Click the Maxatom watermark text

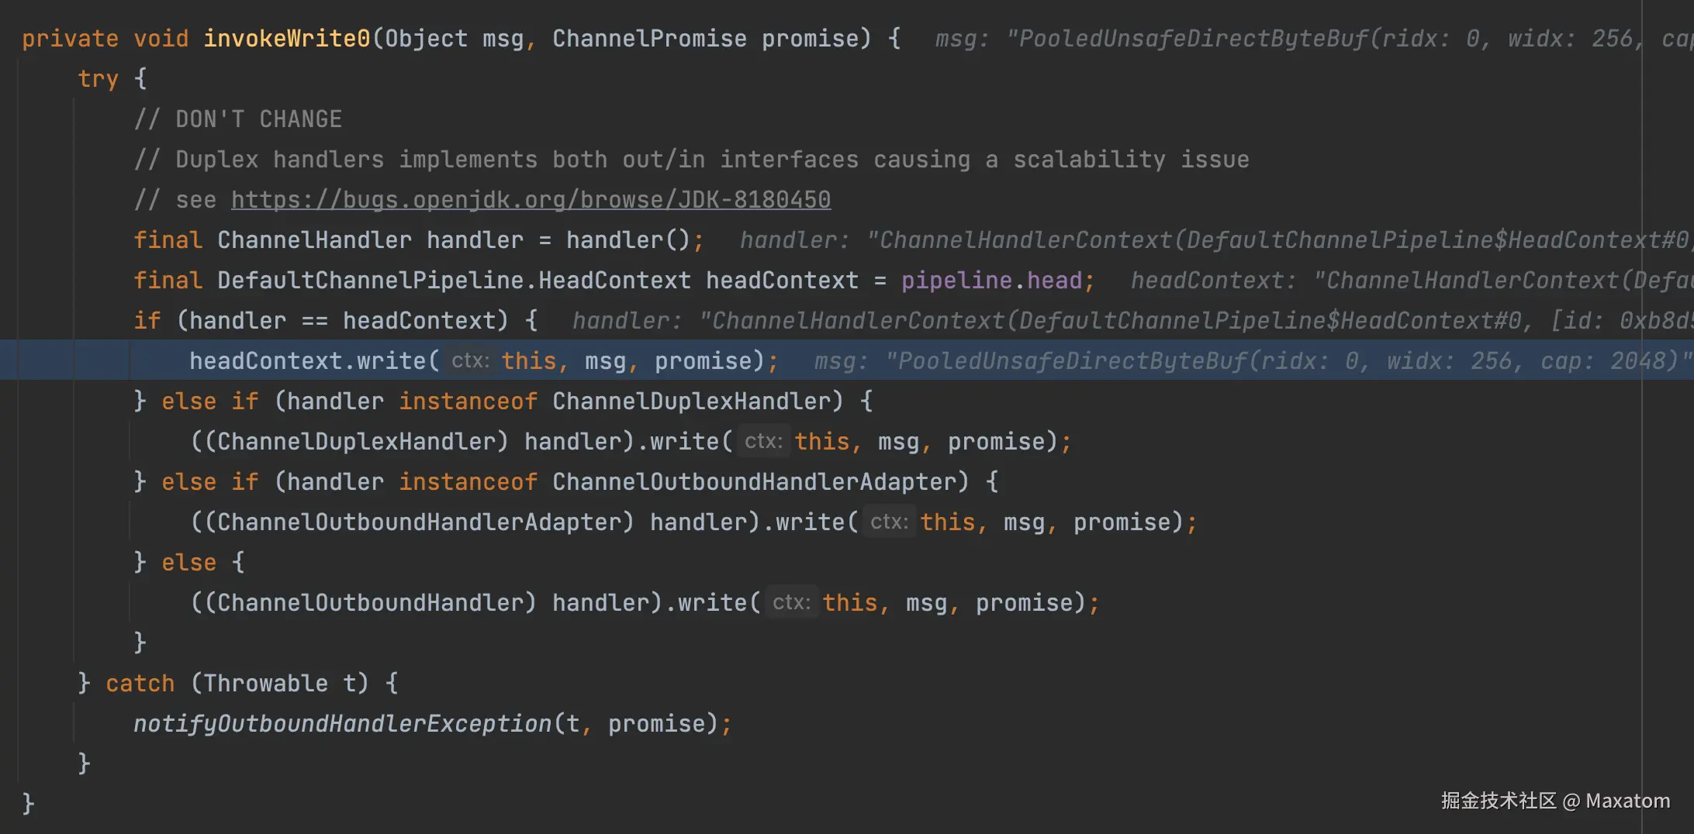[1627, 801]
